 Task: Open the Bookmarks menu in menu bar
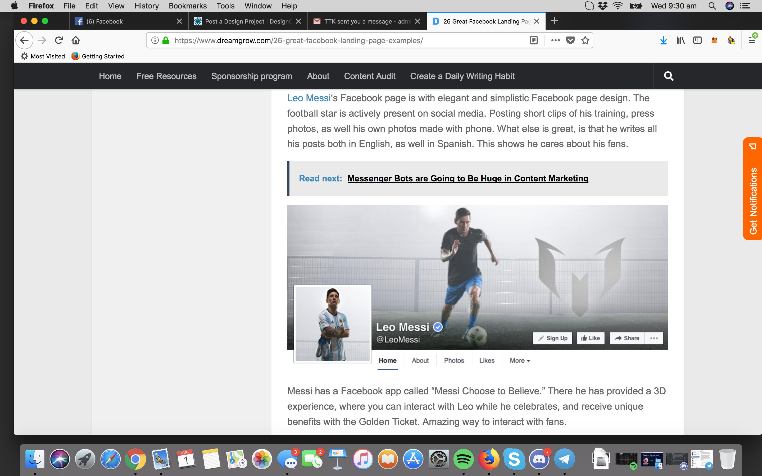coord(187,6)
